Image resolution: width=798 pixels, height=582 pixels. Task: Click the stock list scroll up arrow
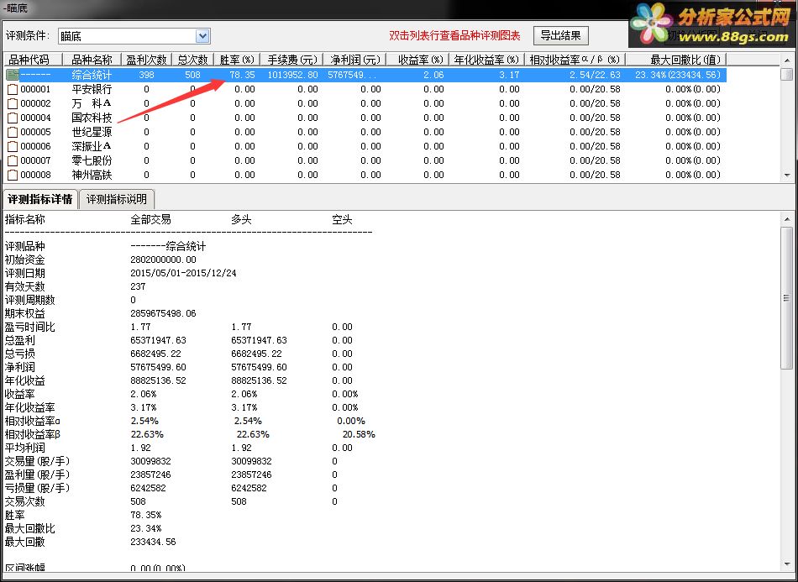[787, 60]
